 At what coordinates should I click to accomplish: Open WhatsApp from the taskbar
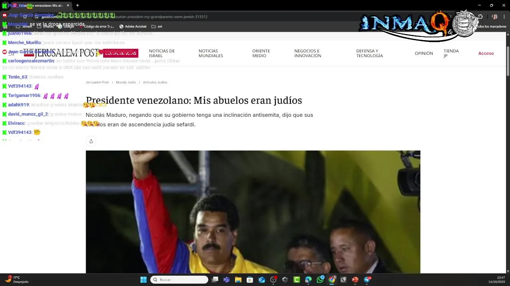(x=320, y=280)
